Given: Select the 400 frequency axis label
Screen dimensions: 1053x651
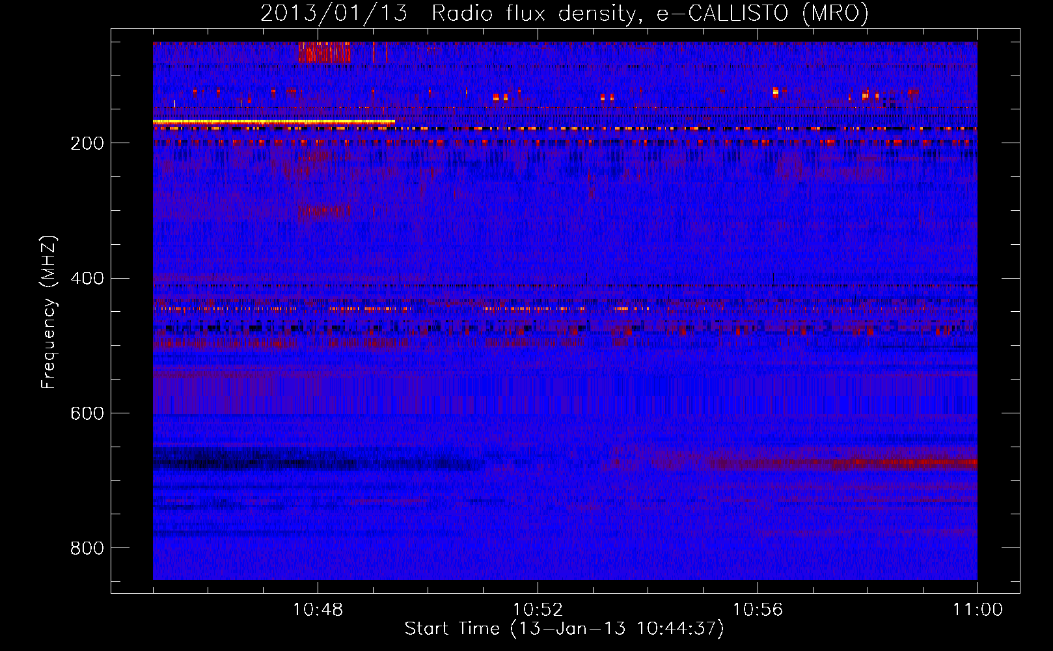Looking at the screenshot, I should [x=87, y=279].
